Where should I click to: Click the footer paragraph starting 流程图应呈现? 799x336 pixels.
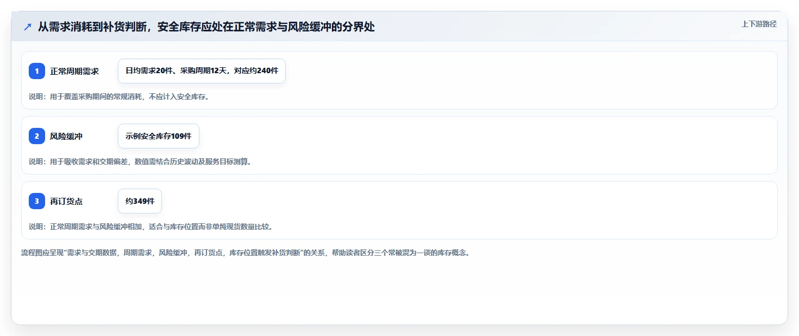click(245, 253)
